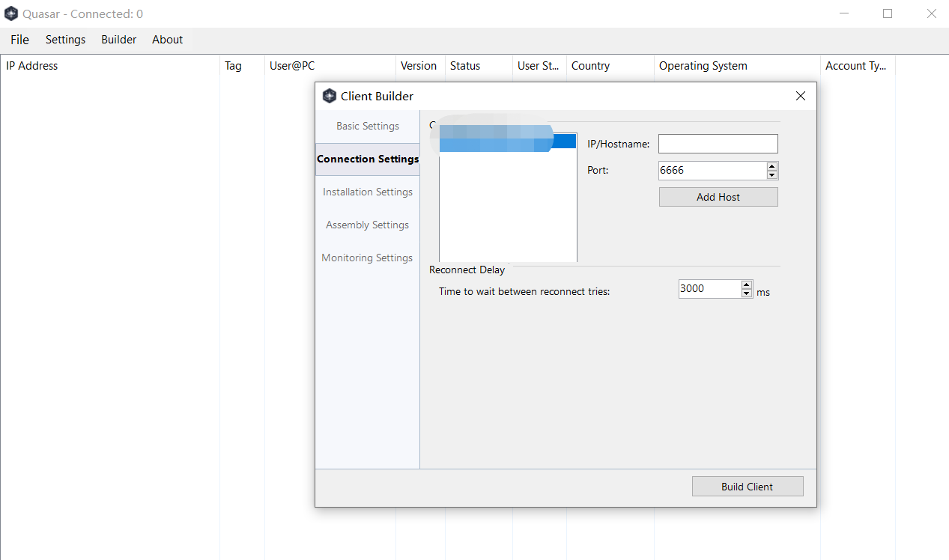Open the Settings menu
Viewport: 949px width, 560px height.
65,40
